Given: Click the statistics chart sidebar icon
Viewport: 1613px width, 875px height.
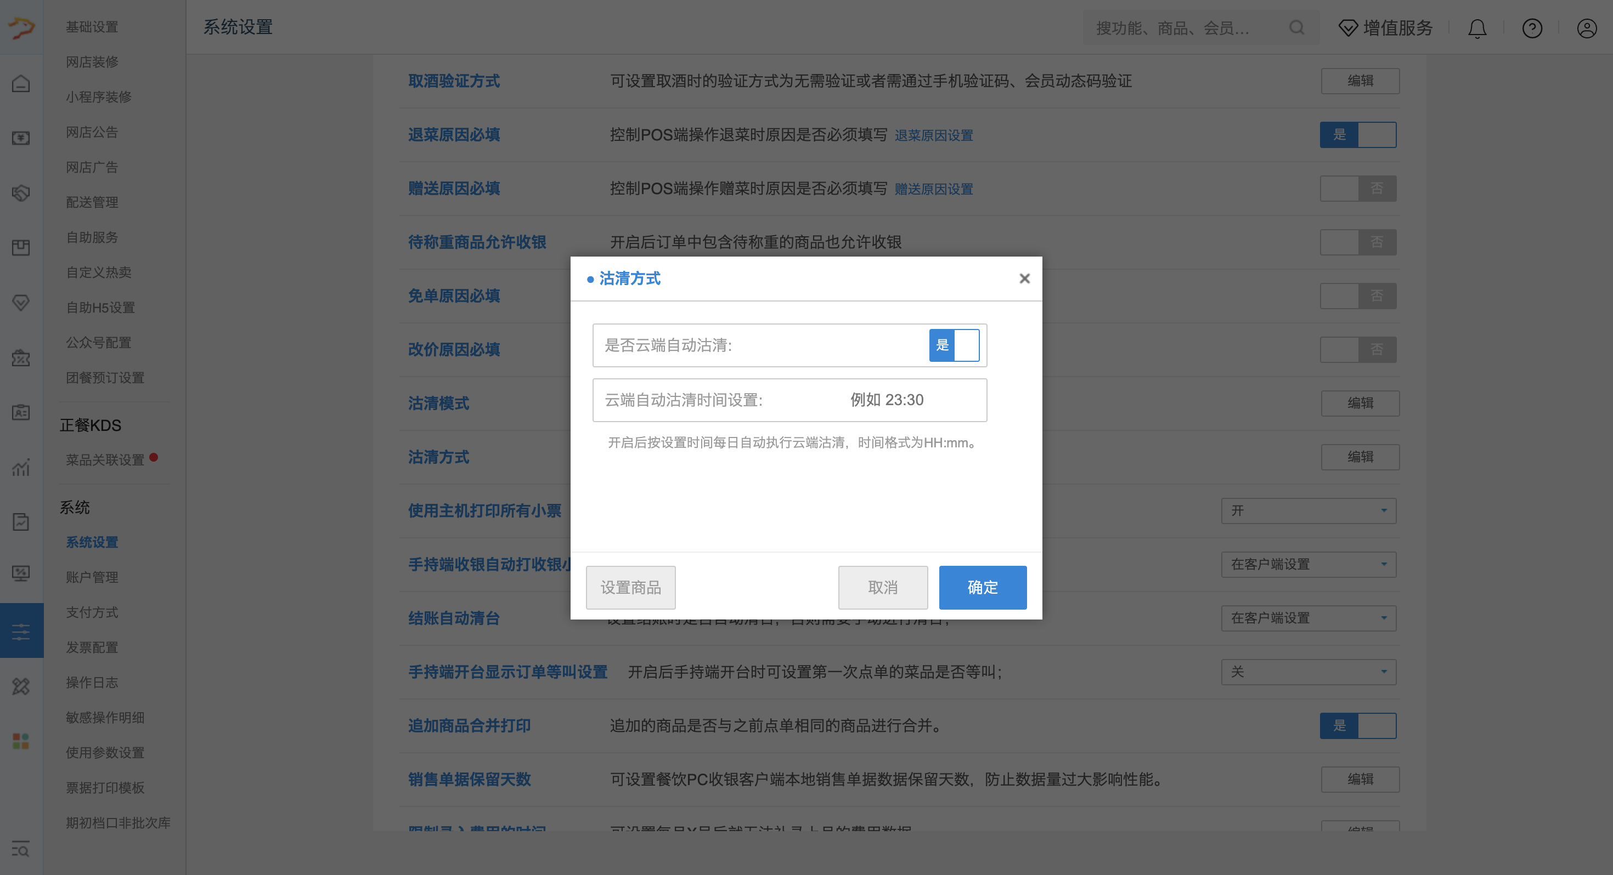Looking at the screenshot, I should tap(21, 467).
